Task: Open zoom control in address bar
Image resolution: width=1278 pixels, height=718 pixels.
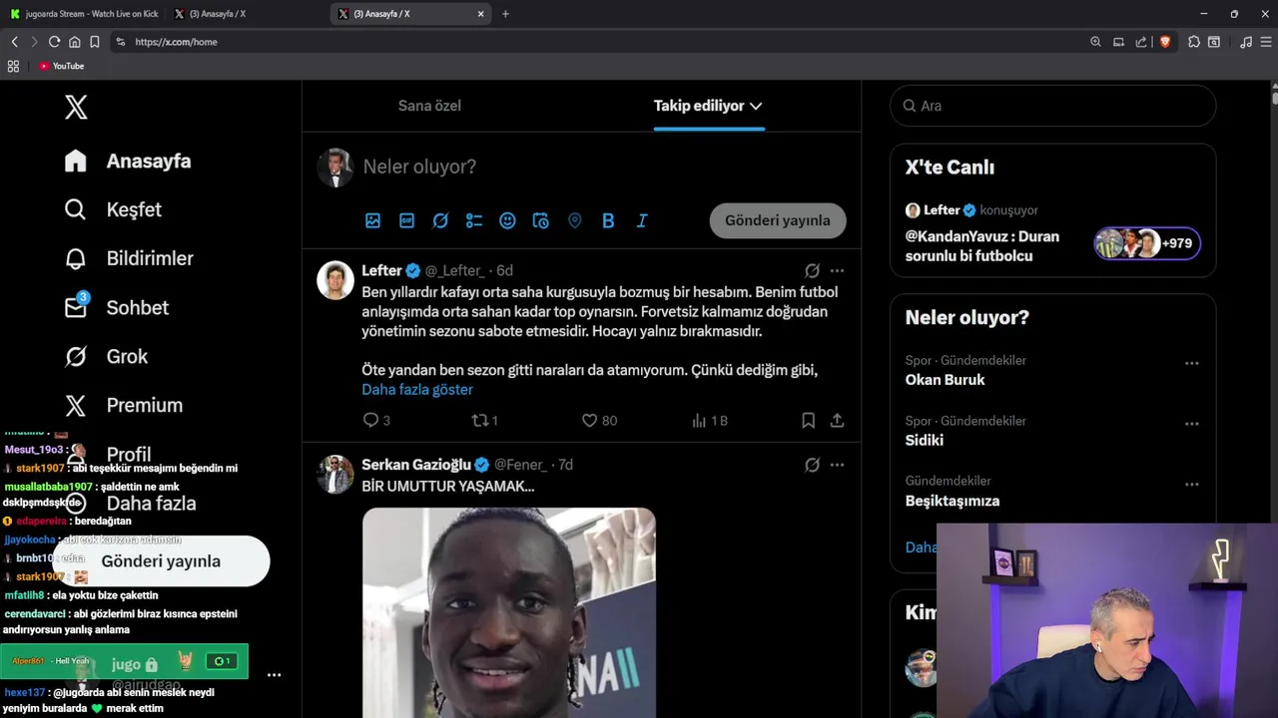Action: (1095, 42)
